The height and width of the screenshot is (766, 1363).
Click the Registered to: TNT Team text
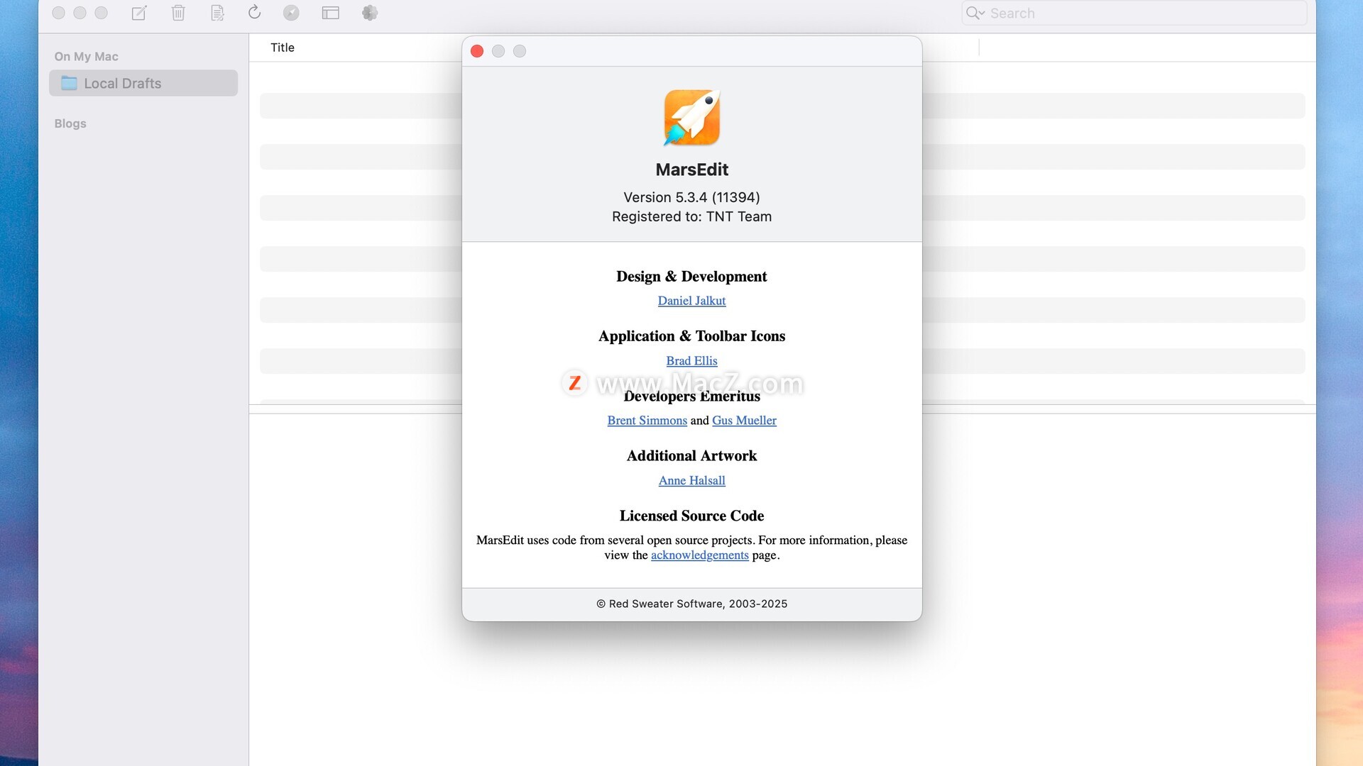coord(691,216)
